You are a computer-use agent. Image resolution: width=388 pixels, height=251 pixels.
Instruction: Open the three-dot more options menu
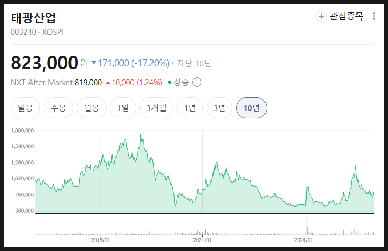tap(374, 16)
